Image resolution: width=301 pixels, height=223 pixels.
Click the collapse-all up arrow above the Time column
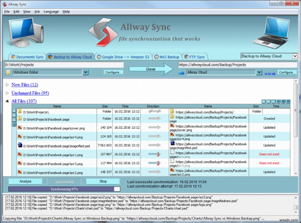click(x=268, y=101)
